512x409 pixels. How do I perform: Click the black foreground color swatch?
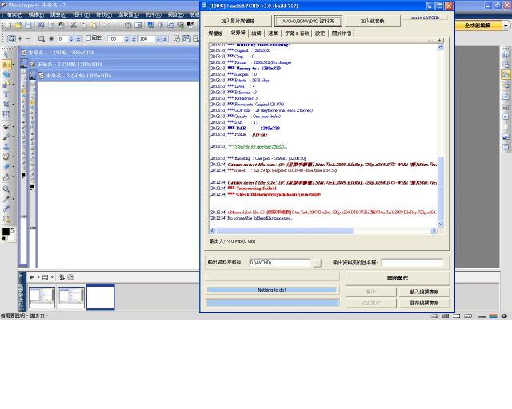[x=6, y=232]
